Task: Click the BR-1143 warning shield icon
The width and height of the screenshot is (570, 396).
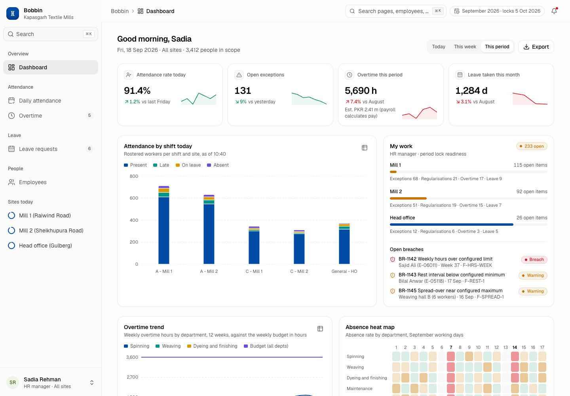Action: point(393,275)
